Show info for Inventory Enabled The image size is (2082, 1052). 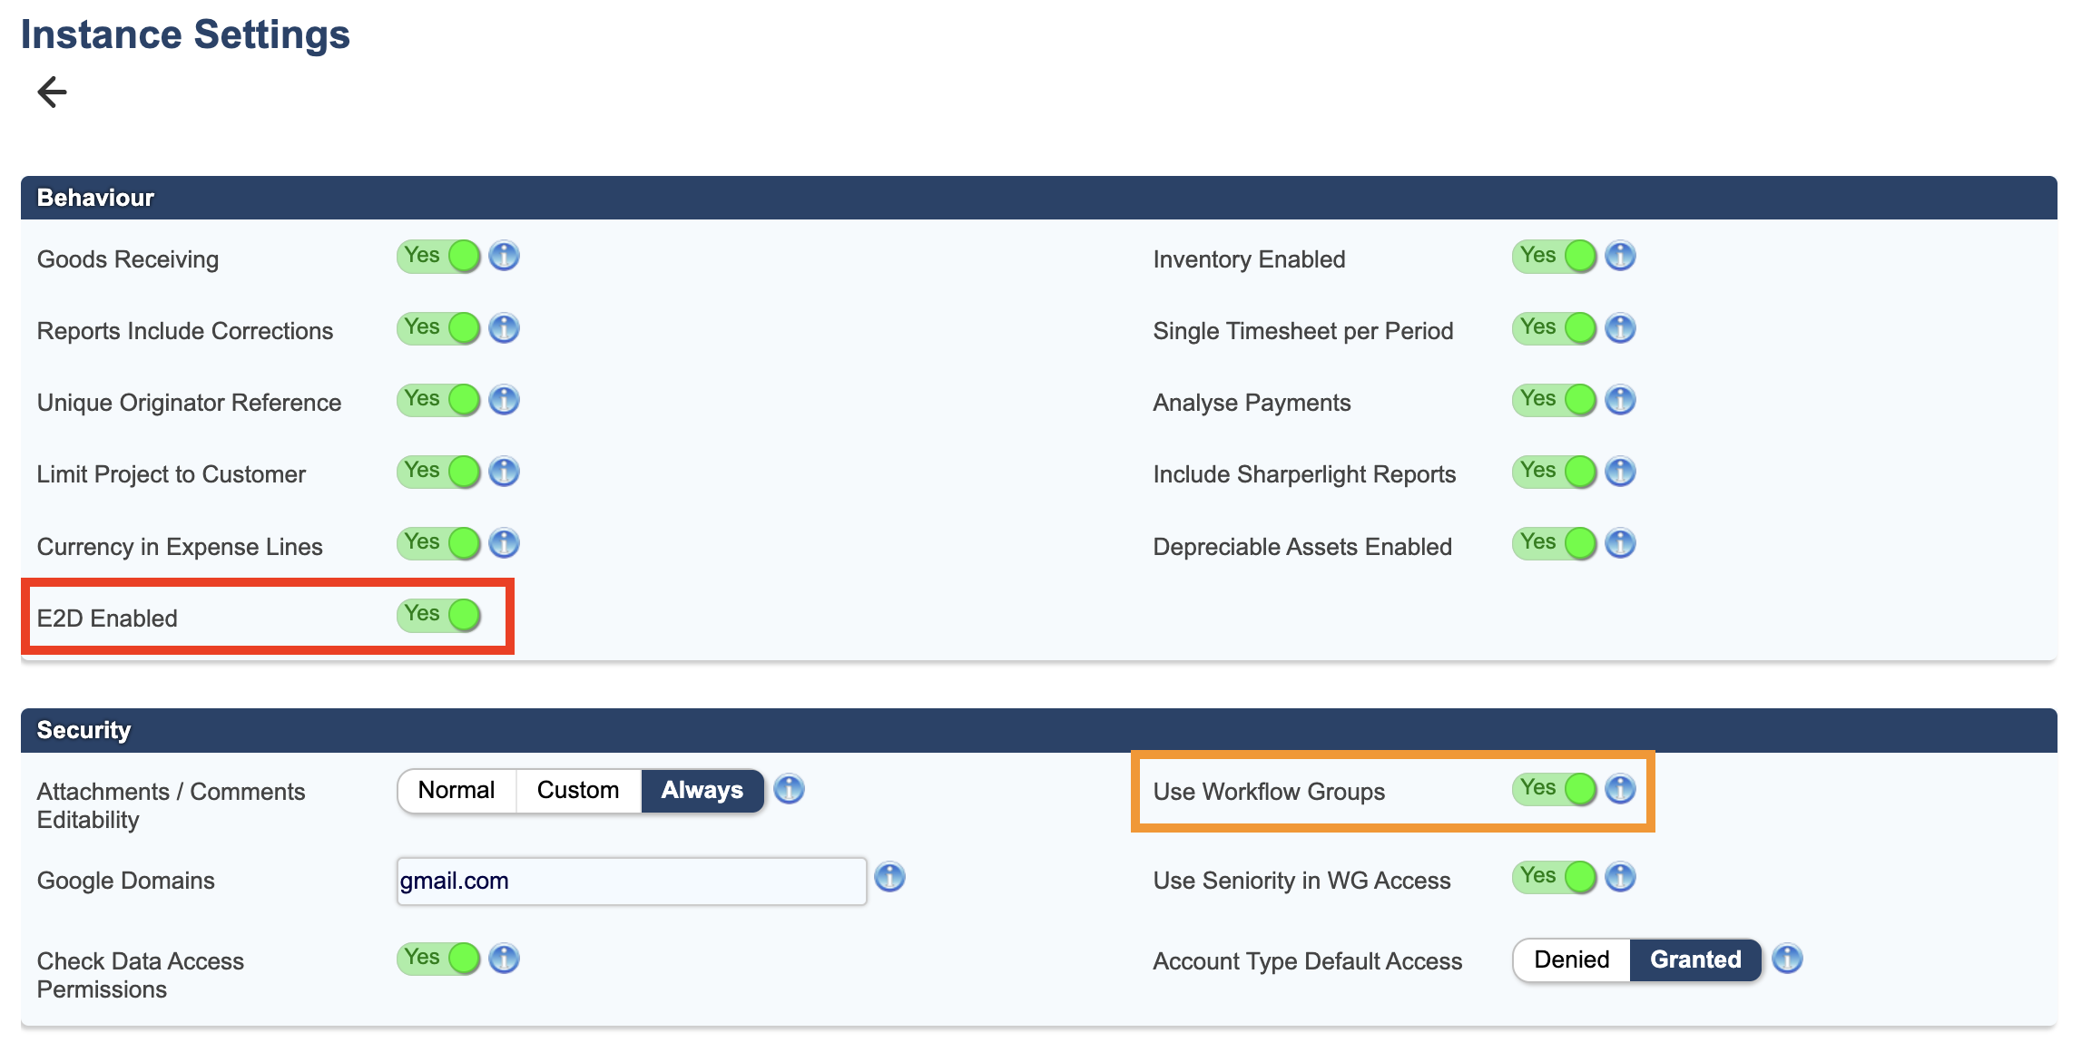(1619, 256)
